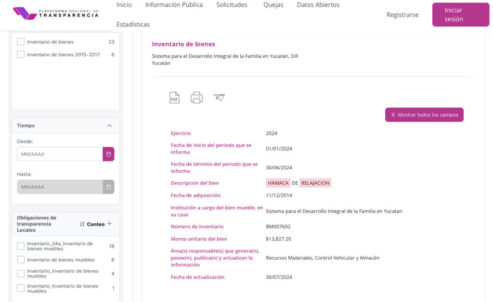This screenshot has height=302, width=493.
Task: Click the Conteo sort label
Action: click(96, 224)
